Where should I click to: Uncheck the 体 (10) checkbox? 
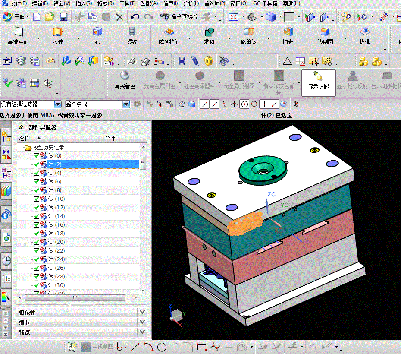(x=37, y=199)
